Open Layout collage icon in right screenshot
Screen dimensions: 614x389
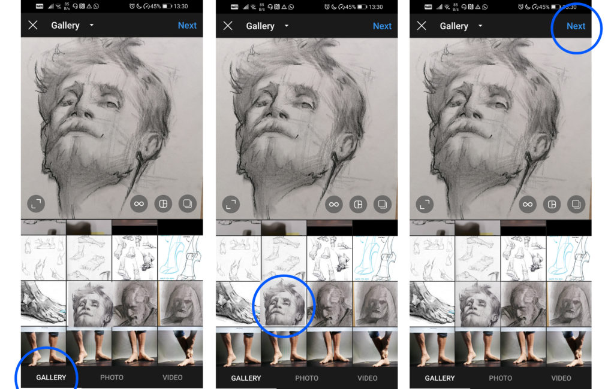(x=552, y=205)
